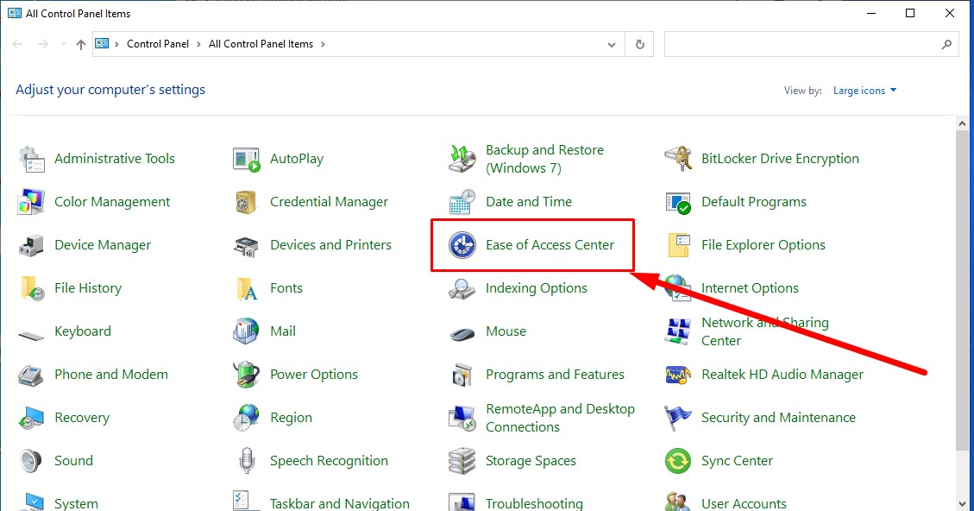The height and width of the screenshot is (511, 974).
Task: Open the Network and Sharing Center link
Action: click(764, 331)
